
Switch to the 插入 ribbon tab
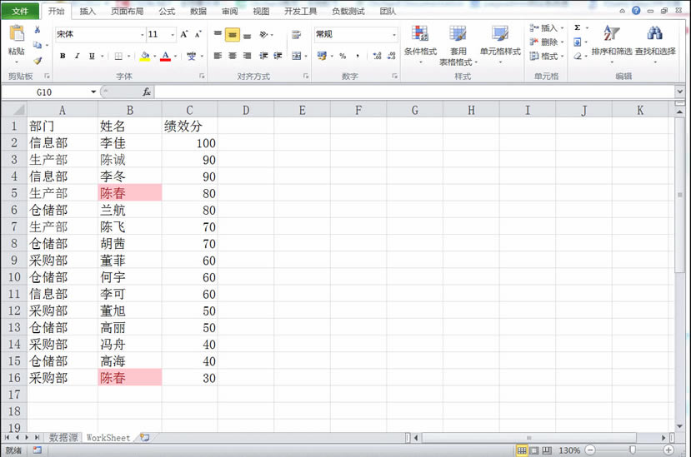click(x=88, y=12)
